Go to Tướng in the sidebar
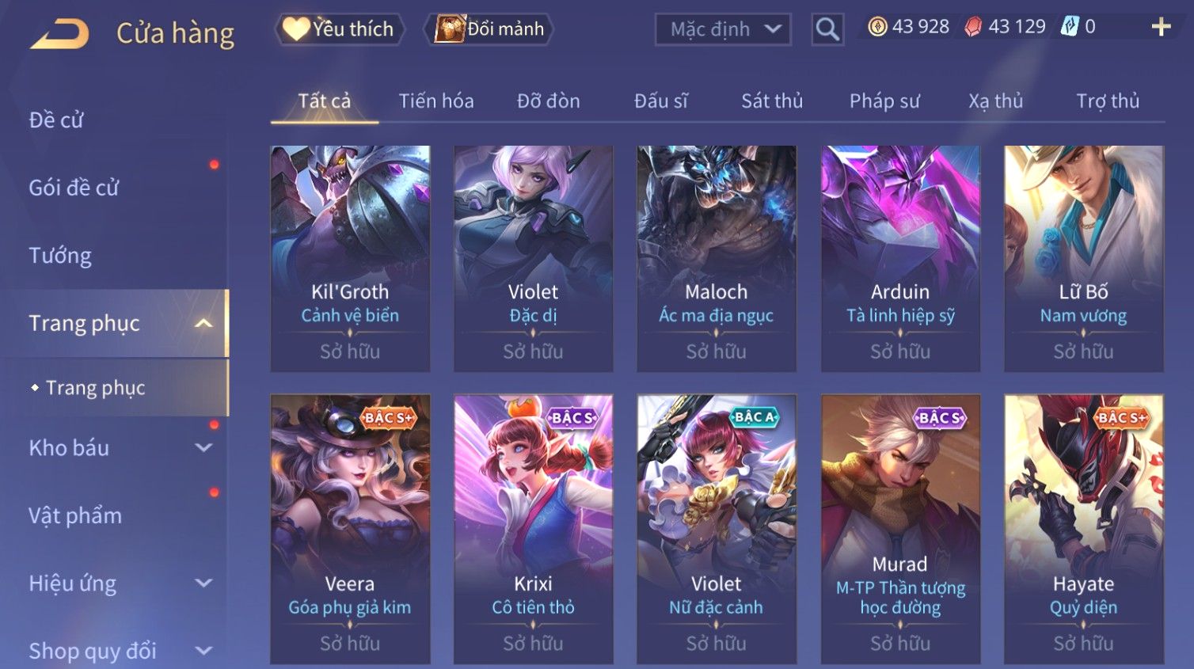The height and width of the screenshot is (669, 1194). pyautogui.click(x=60, y=256)
